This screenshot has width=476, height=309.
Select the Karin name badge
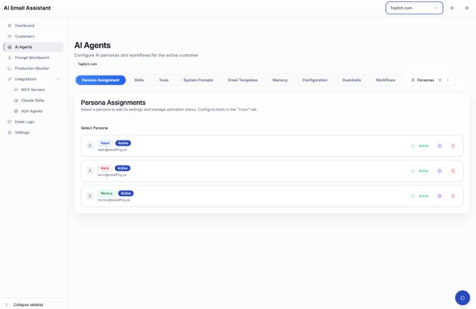105,168
